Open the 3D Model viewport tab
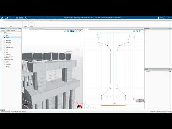The height and width of the screenshot is (129, 172). pos(25,29)
